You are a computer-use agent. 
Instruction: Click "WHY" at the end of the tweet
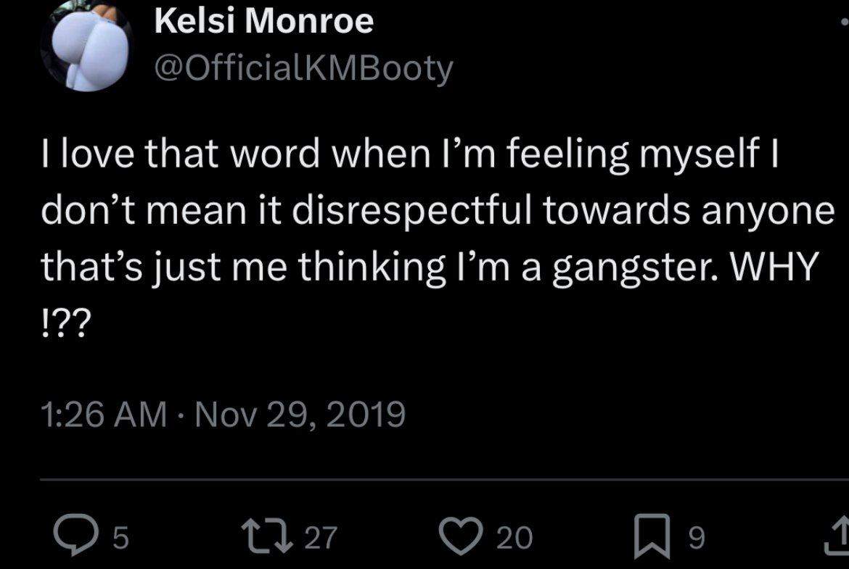pos(770,268)
